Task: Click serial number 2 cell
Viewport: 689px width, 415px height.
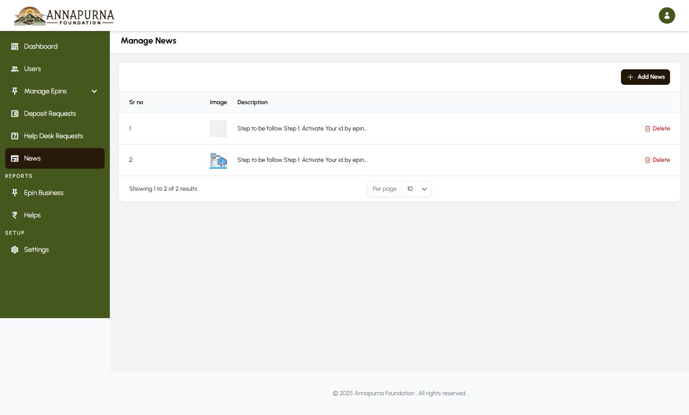Action: [131, 160]
